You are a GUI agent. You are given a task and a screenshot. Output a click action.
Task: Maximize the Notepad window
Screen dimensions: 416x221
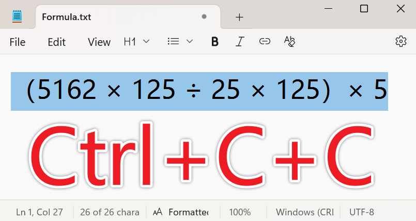pos(364,9)
